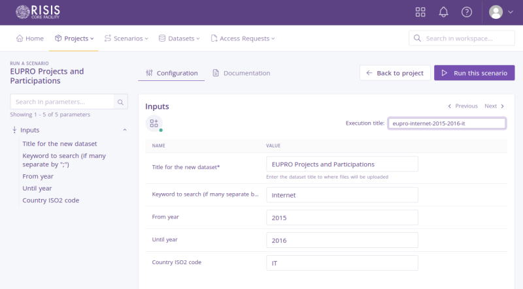Screen dimensions: 523x289
Task: Open the Scenarios dropdown
Action: click(x=126, y=38)
